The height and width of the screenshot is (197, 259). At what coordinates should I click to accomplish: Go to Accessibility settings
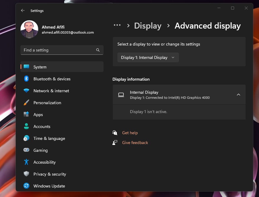pos(45,162)
